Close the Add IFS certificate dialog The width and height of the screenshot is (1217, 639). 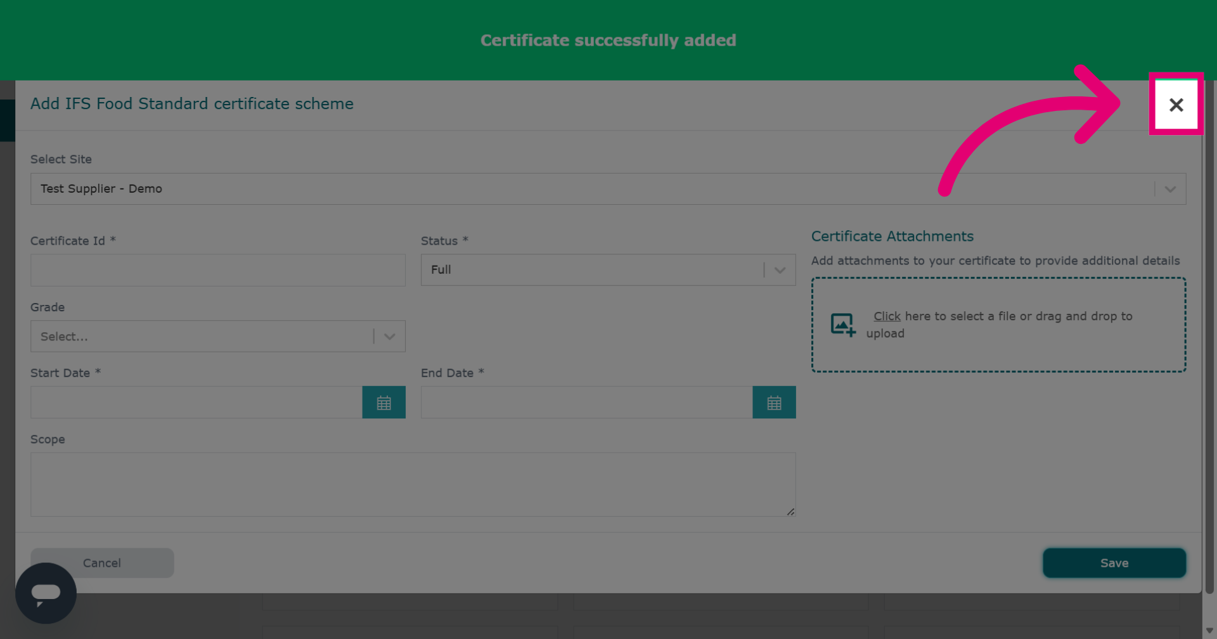pyautogui.click(x=1176, y=105)
